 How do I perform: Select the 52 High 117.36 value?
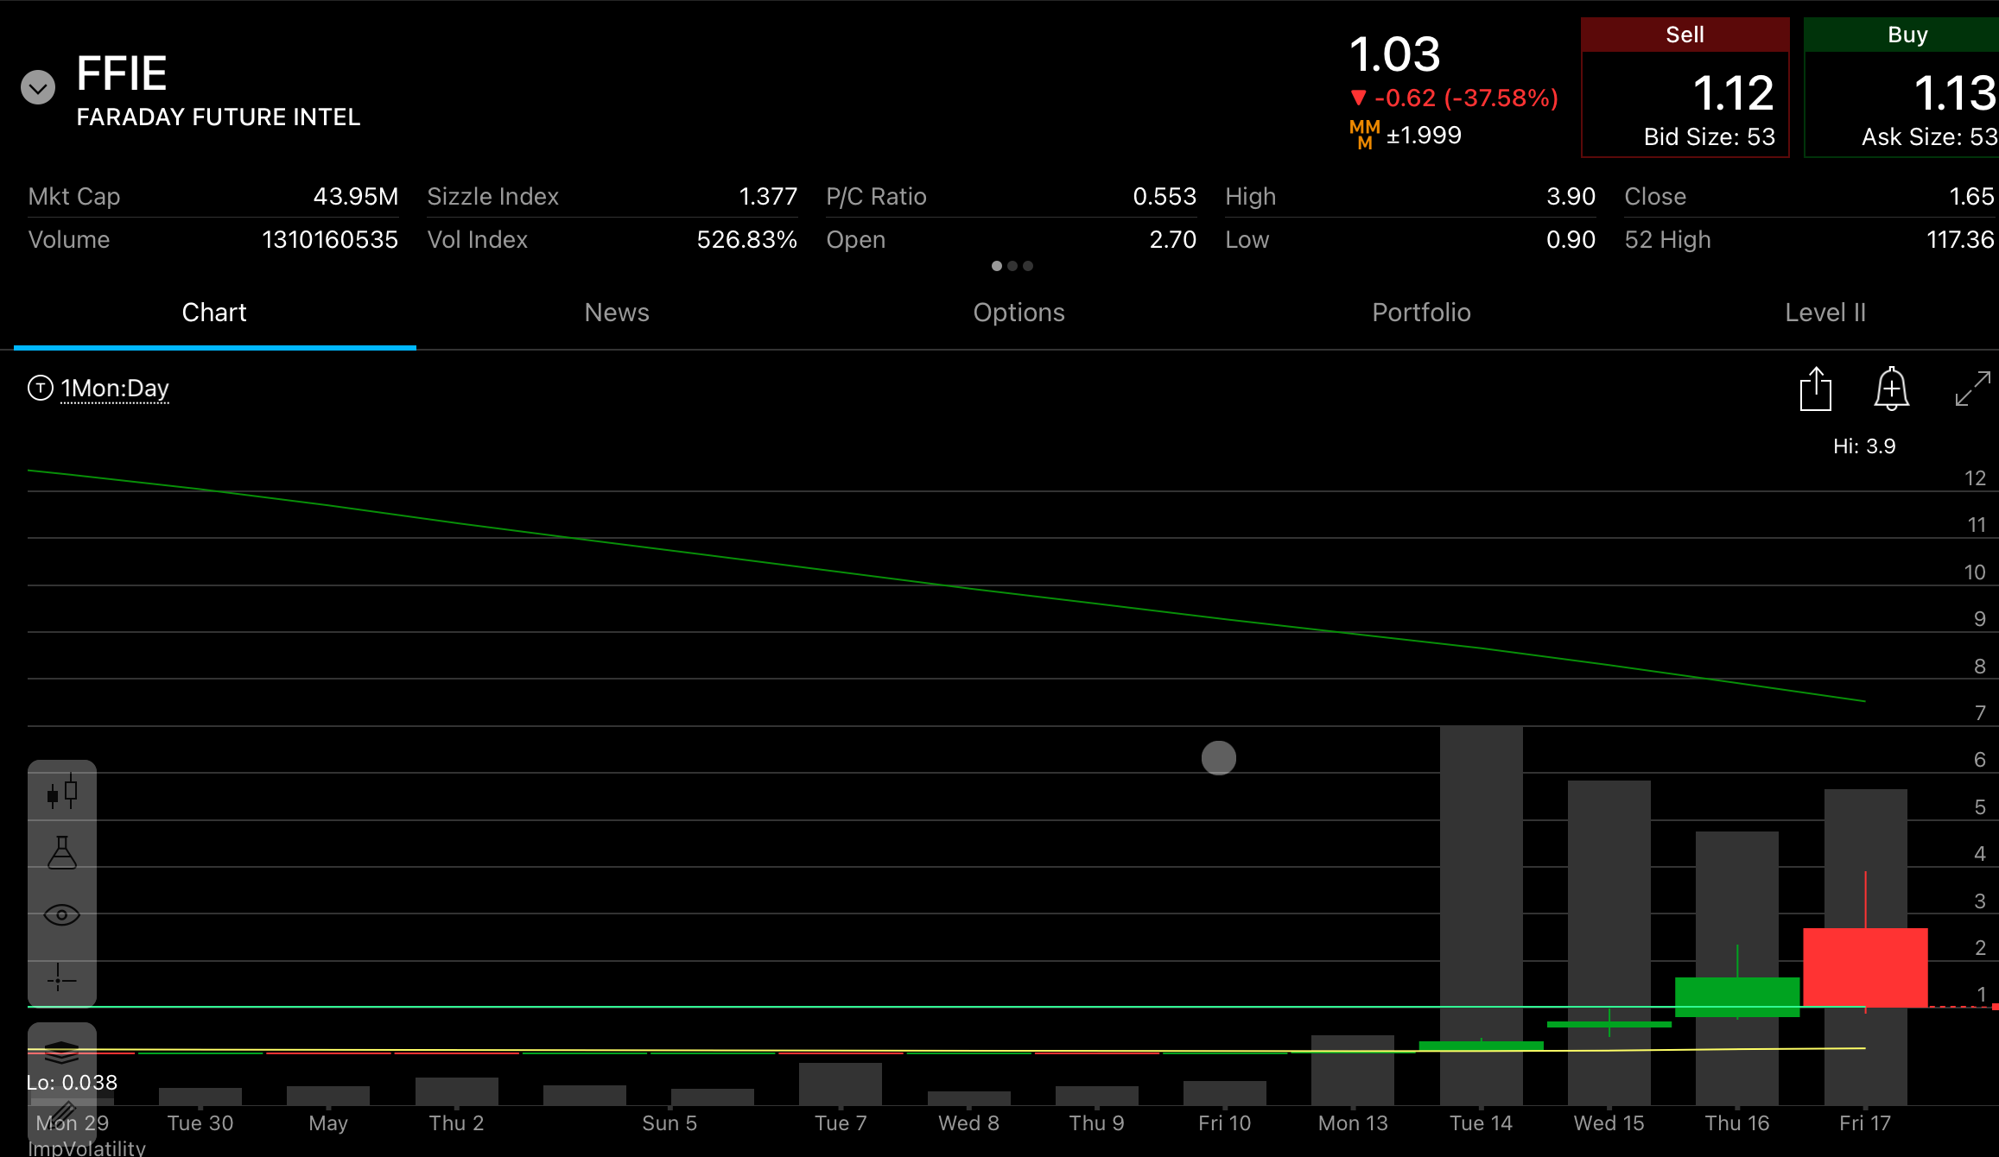1960,240
